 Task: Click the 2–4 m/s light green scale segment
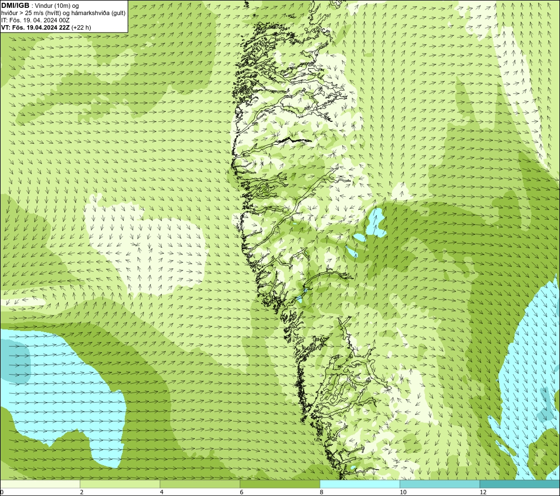[x=120, y=484]
